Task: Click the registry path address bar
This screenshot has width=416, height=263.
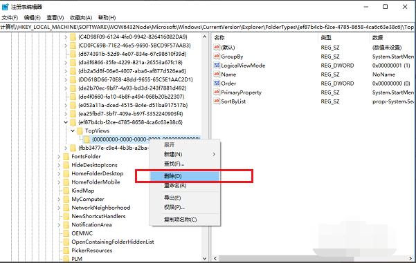Action: coord(208,27)
